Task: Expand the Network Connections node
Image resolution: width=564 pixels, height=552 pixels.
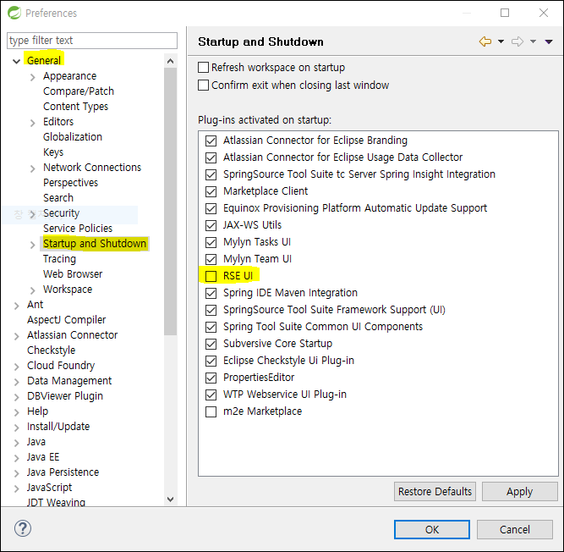Action: pos(33,168)
